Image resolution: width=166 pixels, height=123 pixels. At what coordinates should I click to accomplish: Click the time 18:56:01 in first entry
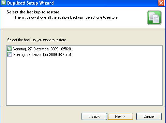[66, 49]
